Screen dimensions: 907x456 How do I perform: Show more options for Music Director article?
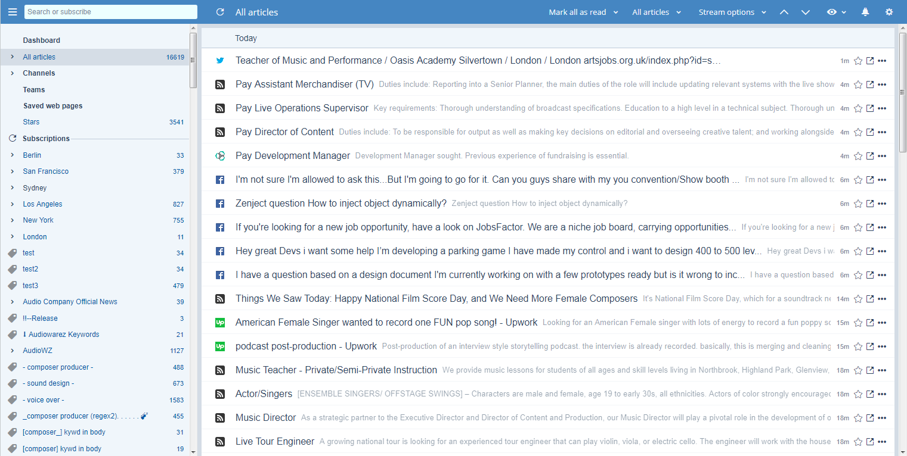pyautogui.click(x=883, y=418)
